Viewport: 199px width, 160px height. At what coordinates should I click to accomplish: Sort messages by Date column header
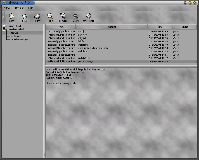point(160,27)
